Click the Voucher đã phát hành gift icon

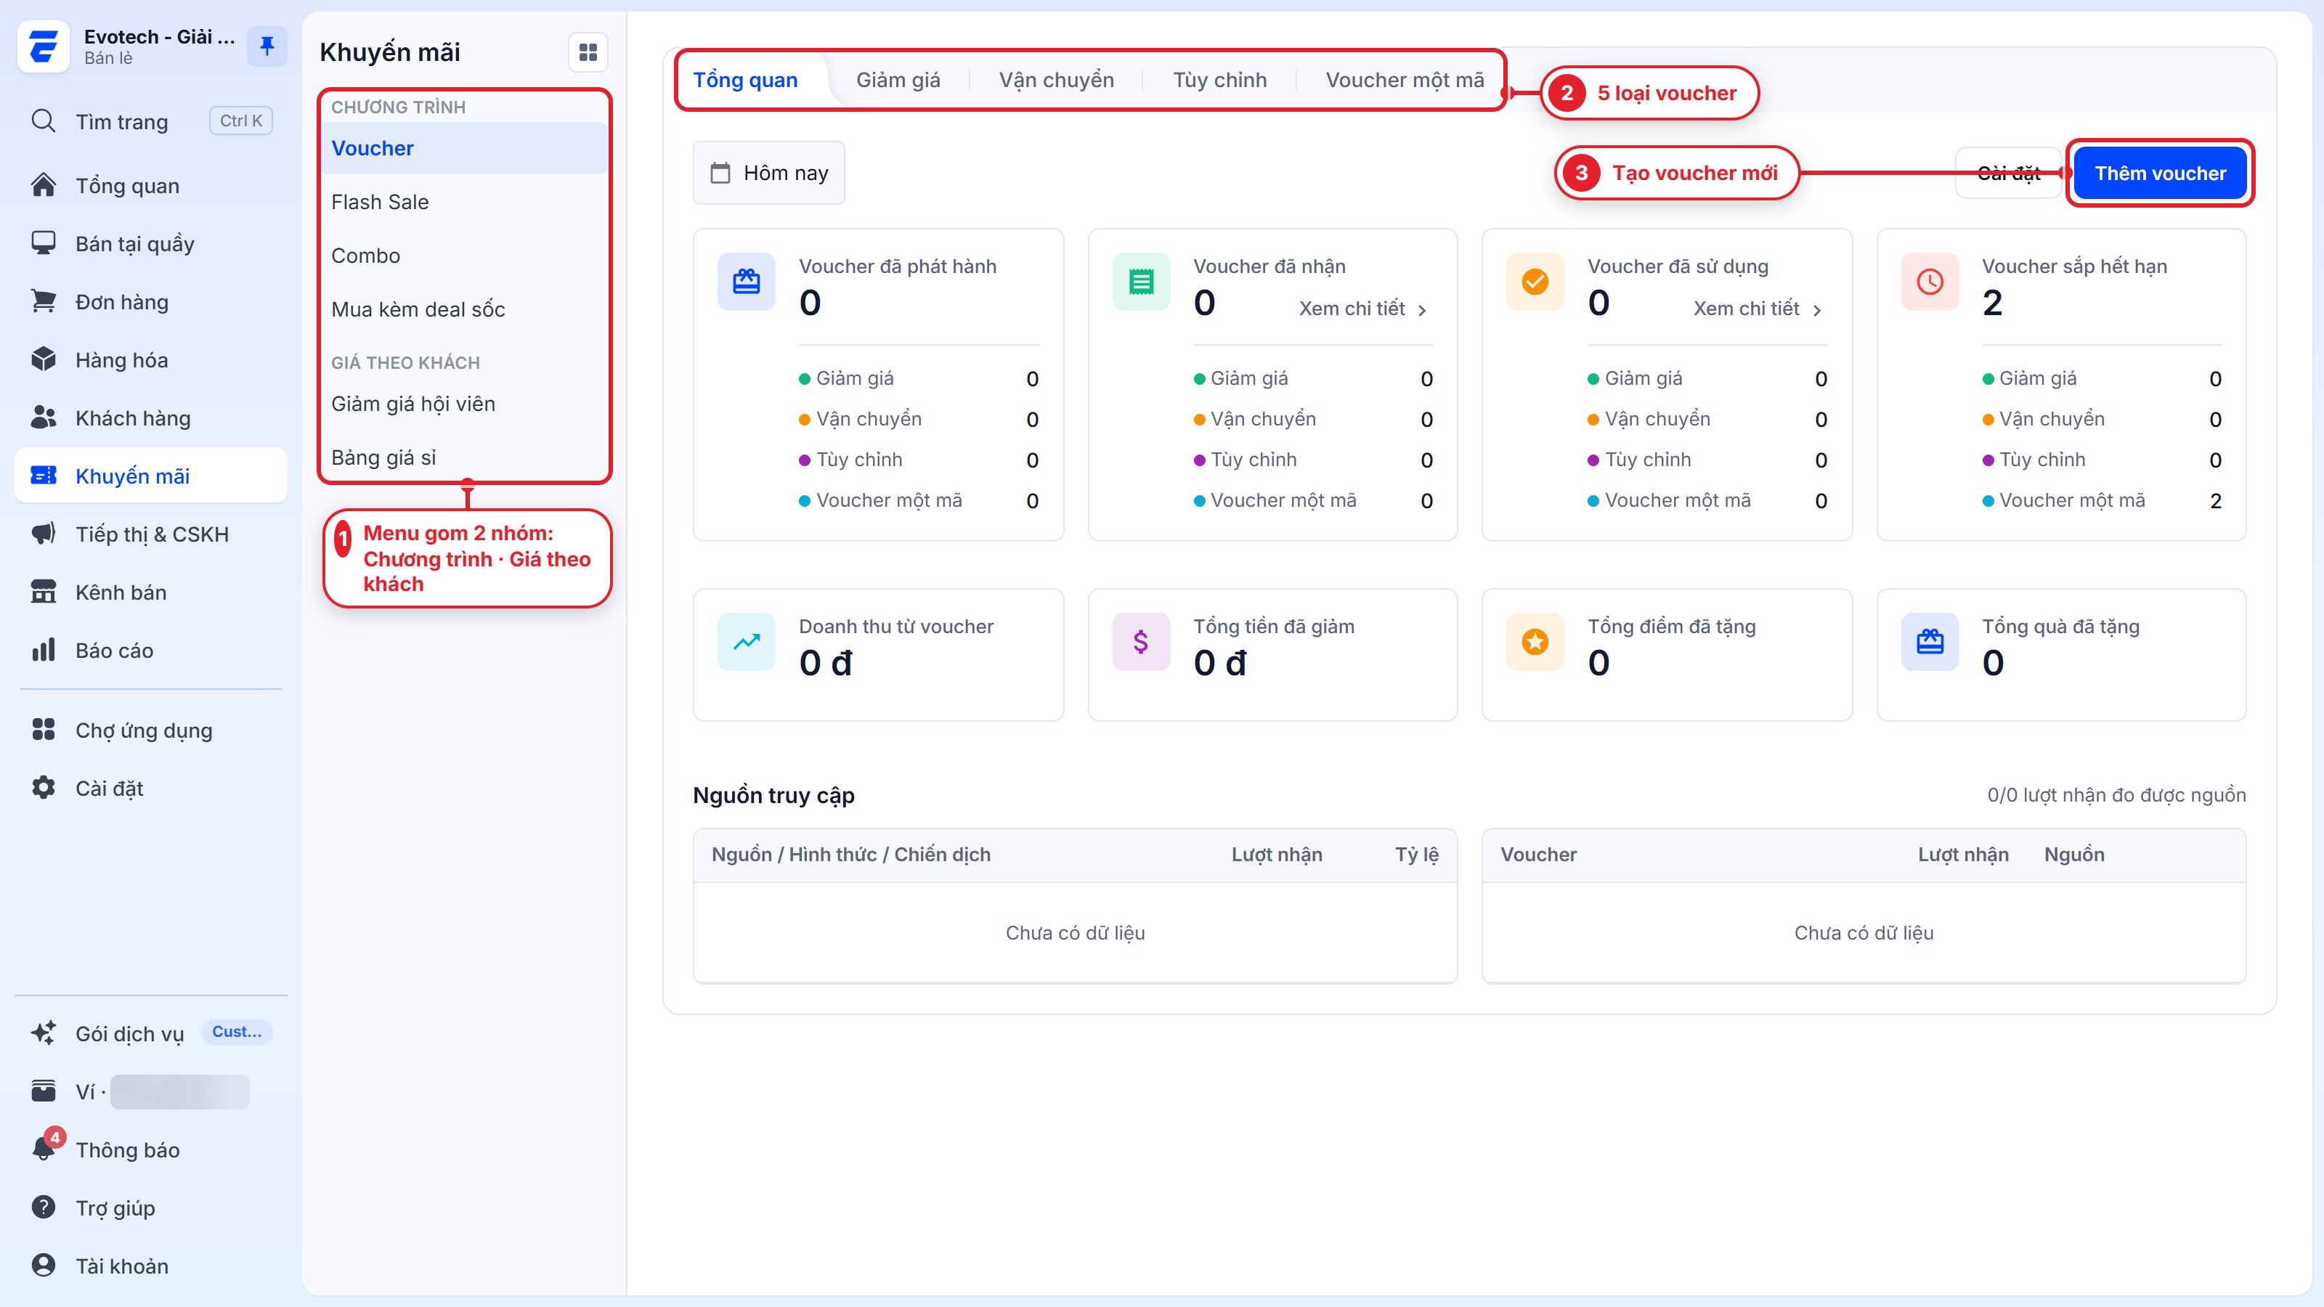click(x=746, y=282)
